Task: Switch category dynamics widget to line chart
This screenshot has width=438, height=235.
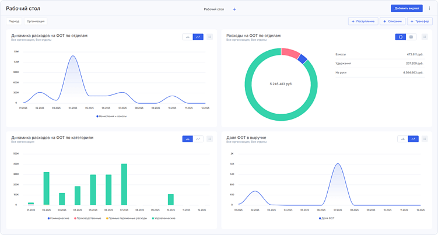Action: coord(198,139)
